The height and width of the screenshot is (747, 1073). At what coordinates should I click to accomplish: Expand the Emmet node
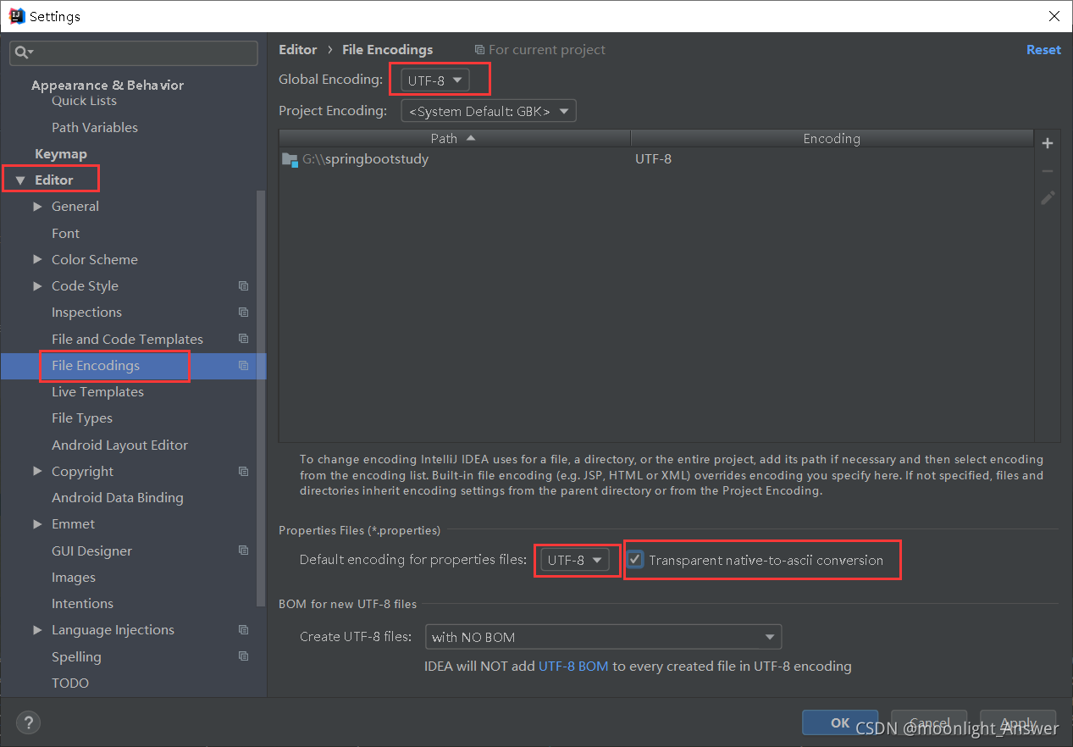click(x=37, y=524)
